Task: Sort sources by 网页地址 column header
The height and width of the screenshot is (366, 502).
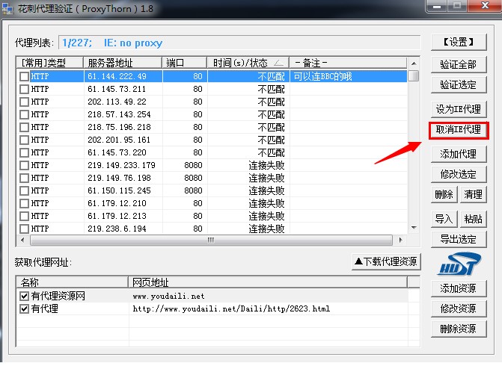Action: point(268,282)
